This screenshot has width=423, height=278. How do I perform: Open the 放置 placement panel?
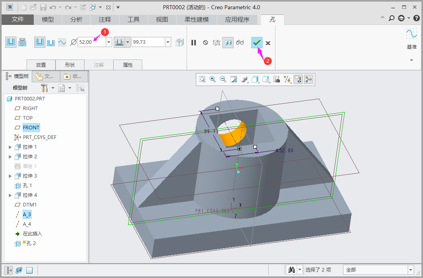tap(41, 65)
